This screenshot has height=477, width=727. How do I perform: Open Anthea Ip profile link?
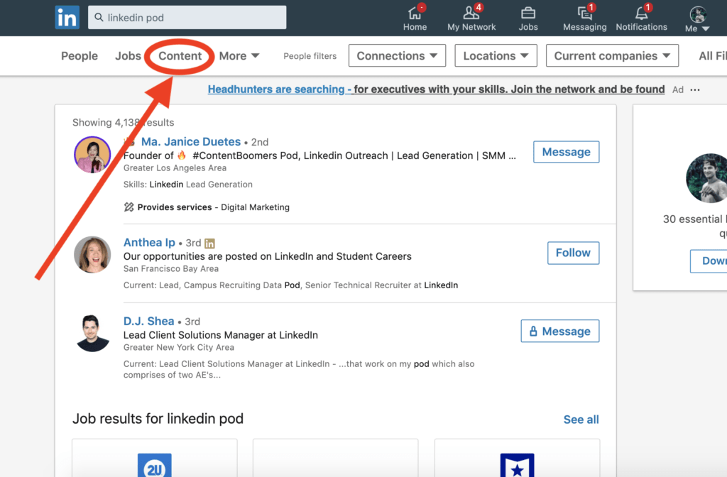[149, 243]
